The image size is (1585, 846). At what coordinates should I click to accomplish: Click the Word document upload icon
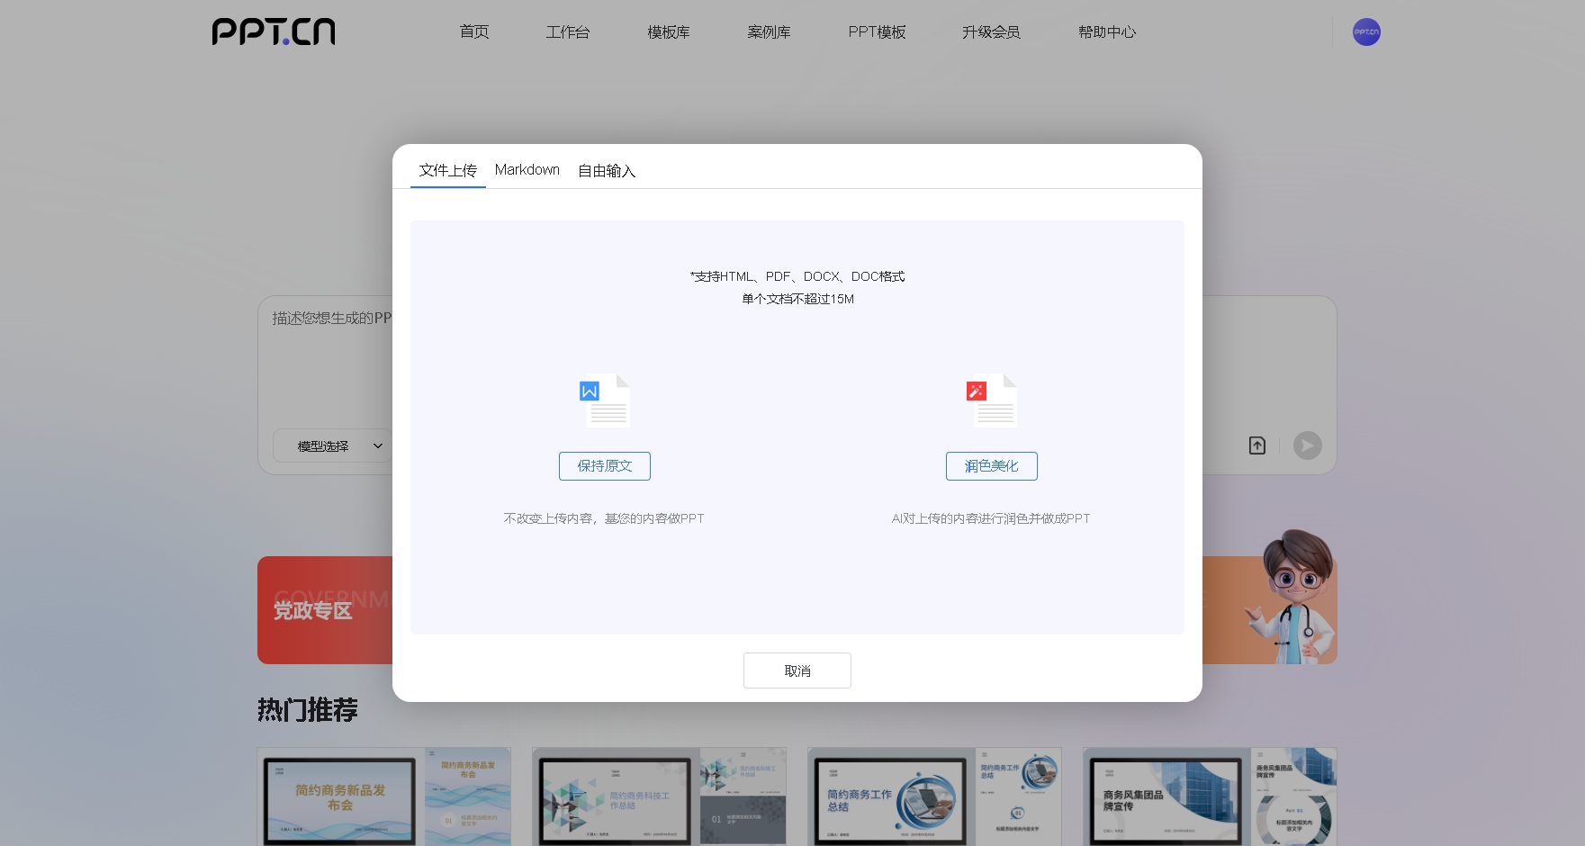coord(604,400)
